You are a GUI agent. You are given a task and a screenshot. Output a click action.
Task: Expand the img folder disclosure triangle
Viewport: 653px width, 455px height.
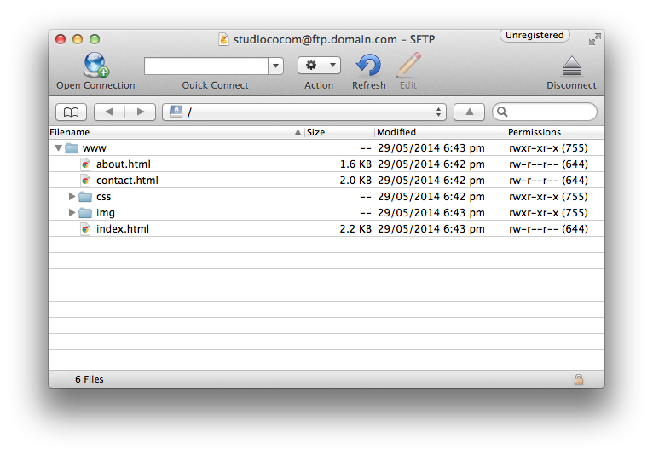point(72,213)
